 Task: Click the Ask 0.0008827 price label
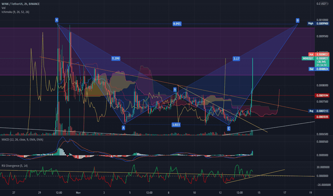(319, 55)
